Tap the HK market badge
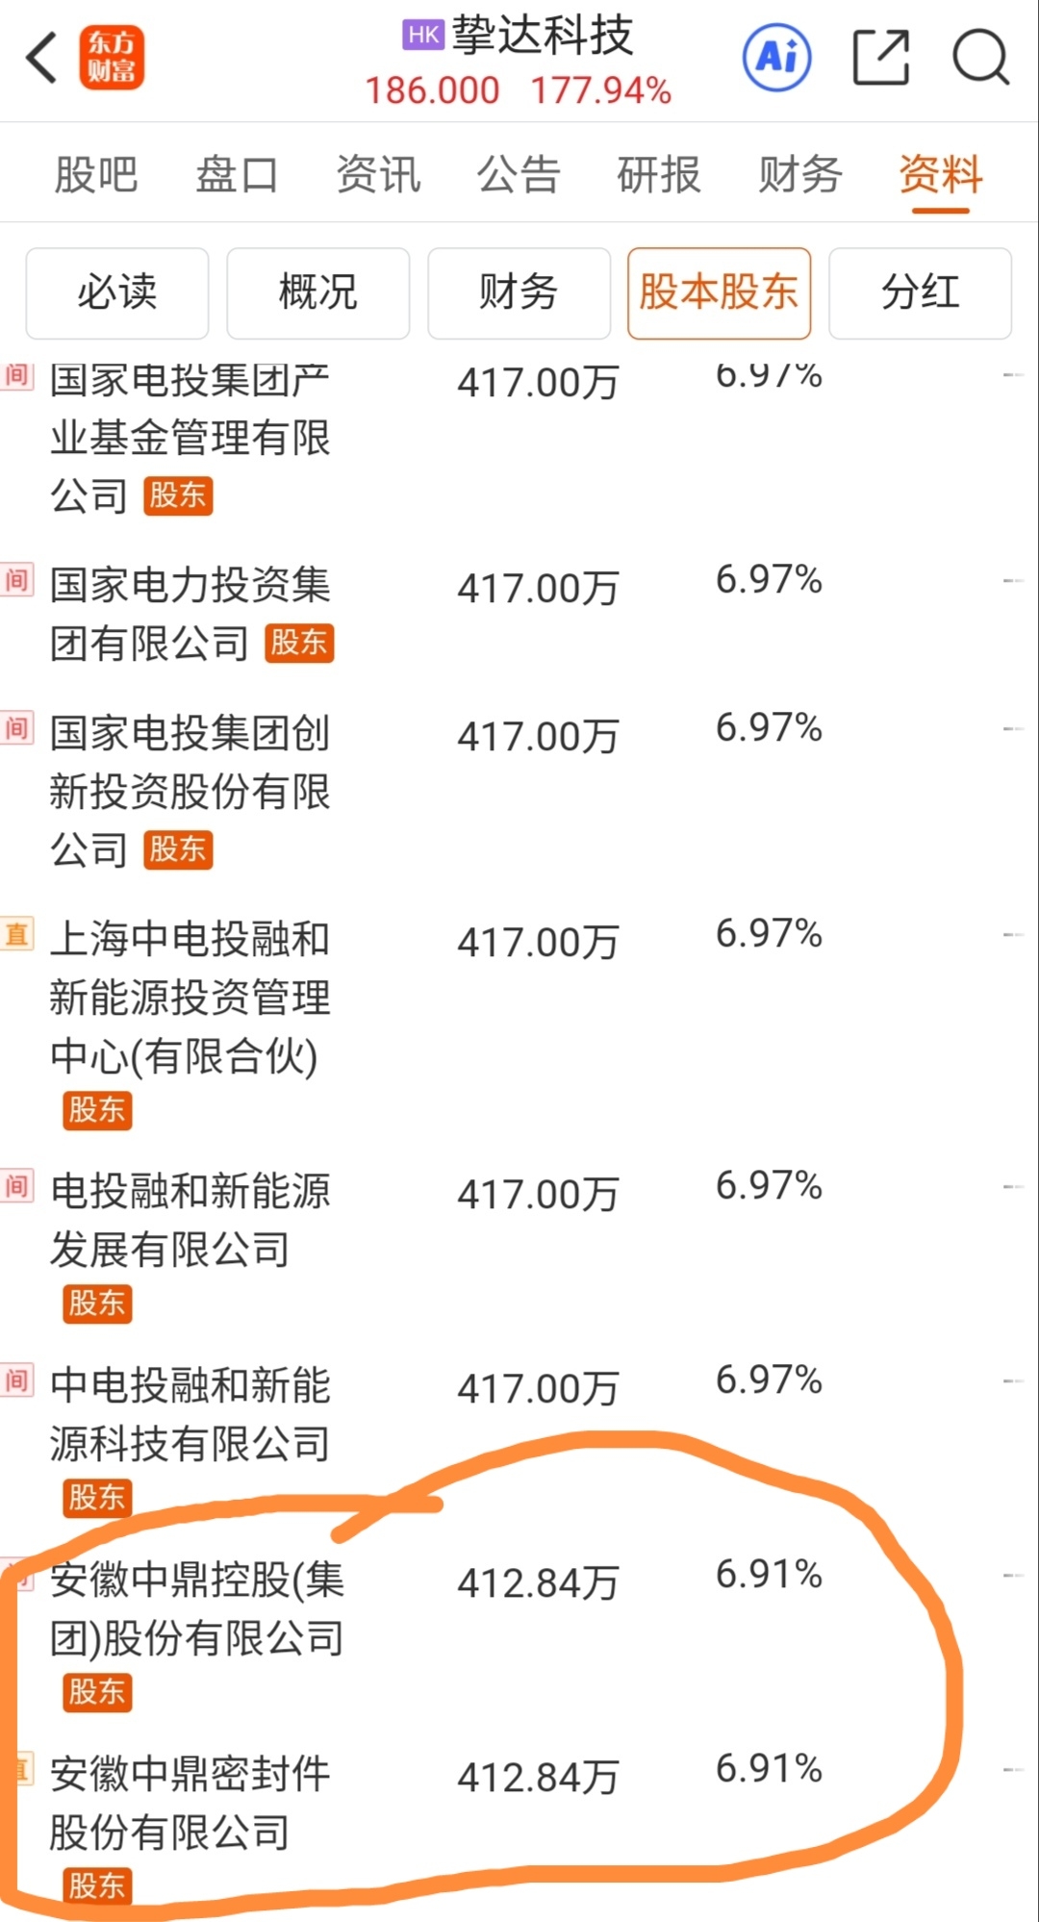 423,36
